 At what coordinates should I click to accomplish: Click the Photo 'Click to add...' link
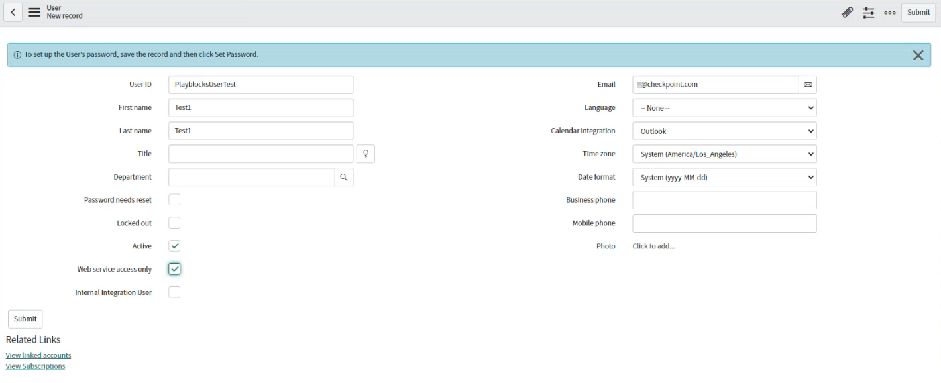tap(653, 246)
